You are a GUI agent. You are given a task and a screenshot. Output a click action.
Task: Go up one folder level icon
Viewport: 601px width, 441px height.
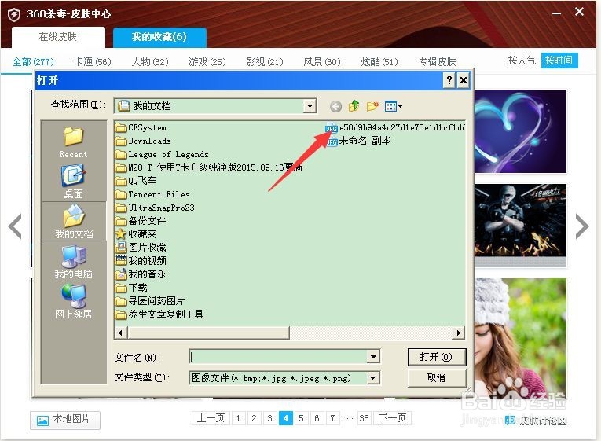pyautogui.click(x=354, y=106)
